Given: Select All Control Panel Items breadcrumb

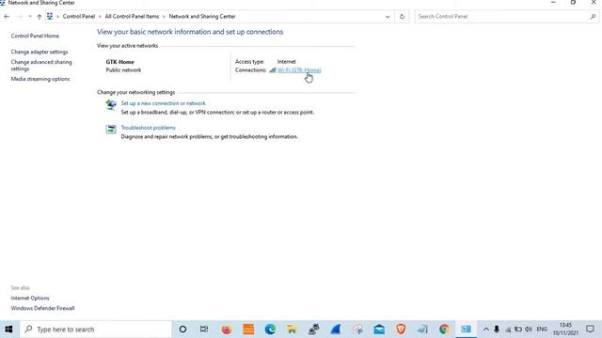Looking at the screenshot, I should [132, 17].
